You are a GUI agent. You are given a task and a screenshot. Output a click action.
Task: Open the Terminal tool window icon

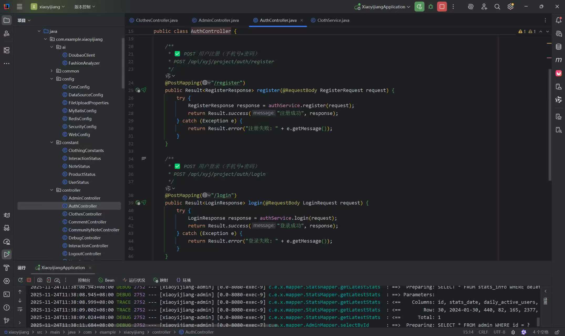7,294
